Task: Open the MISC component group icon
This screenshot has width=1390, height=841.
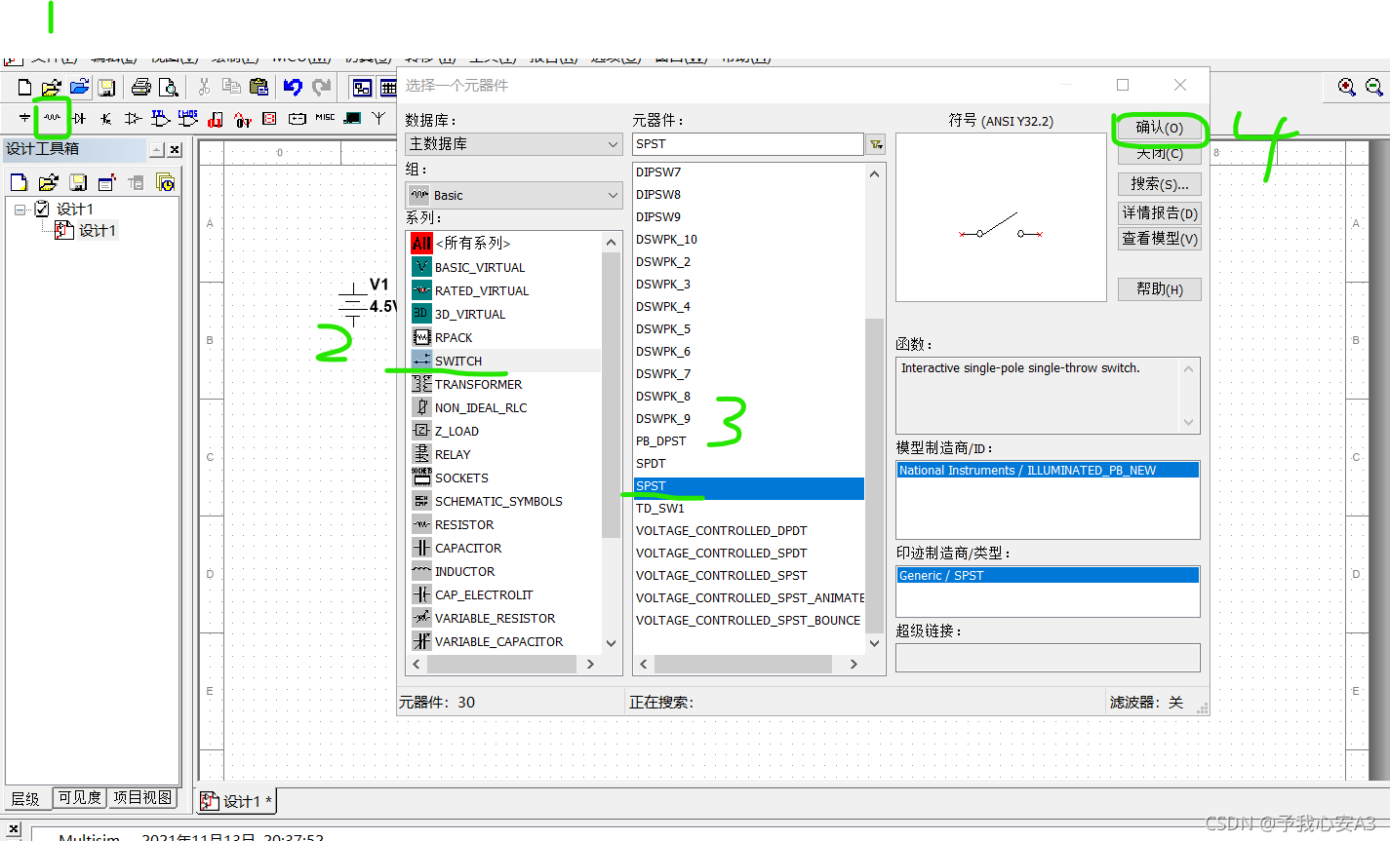Action: pyautogui.click(x=325, y=118)
